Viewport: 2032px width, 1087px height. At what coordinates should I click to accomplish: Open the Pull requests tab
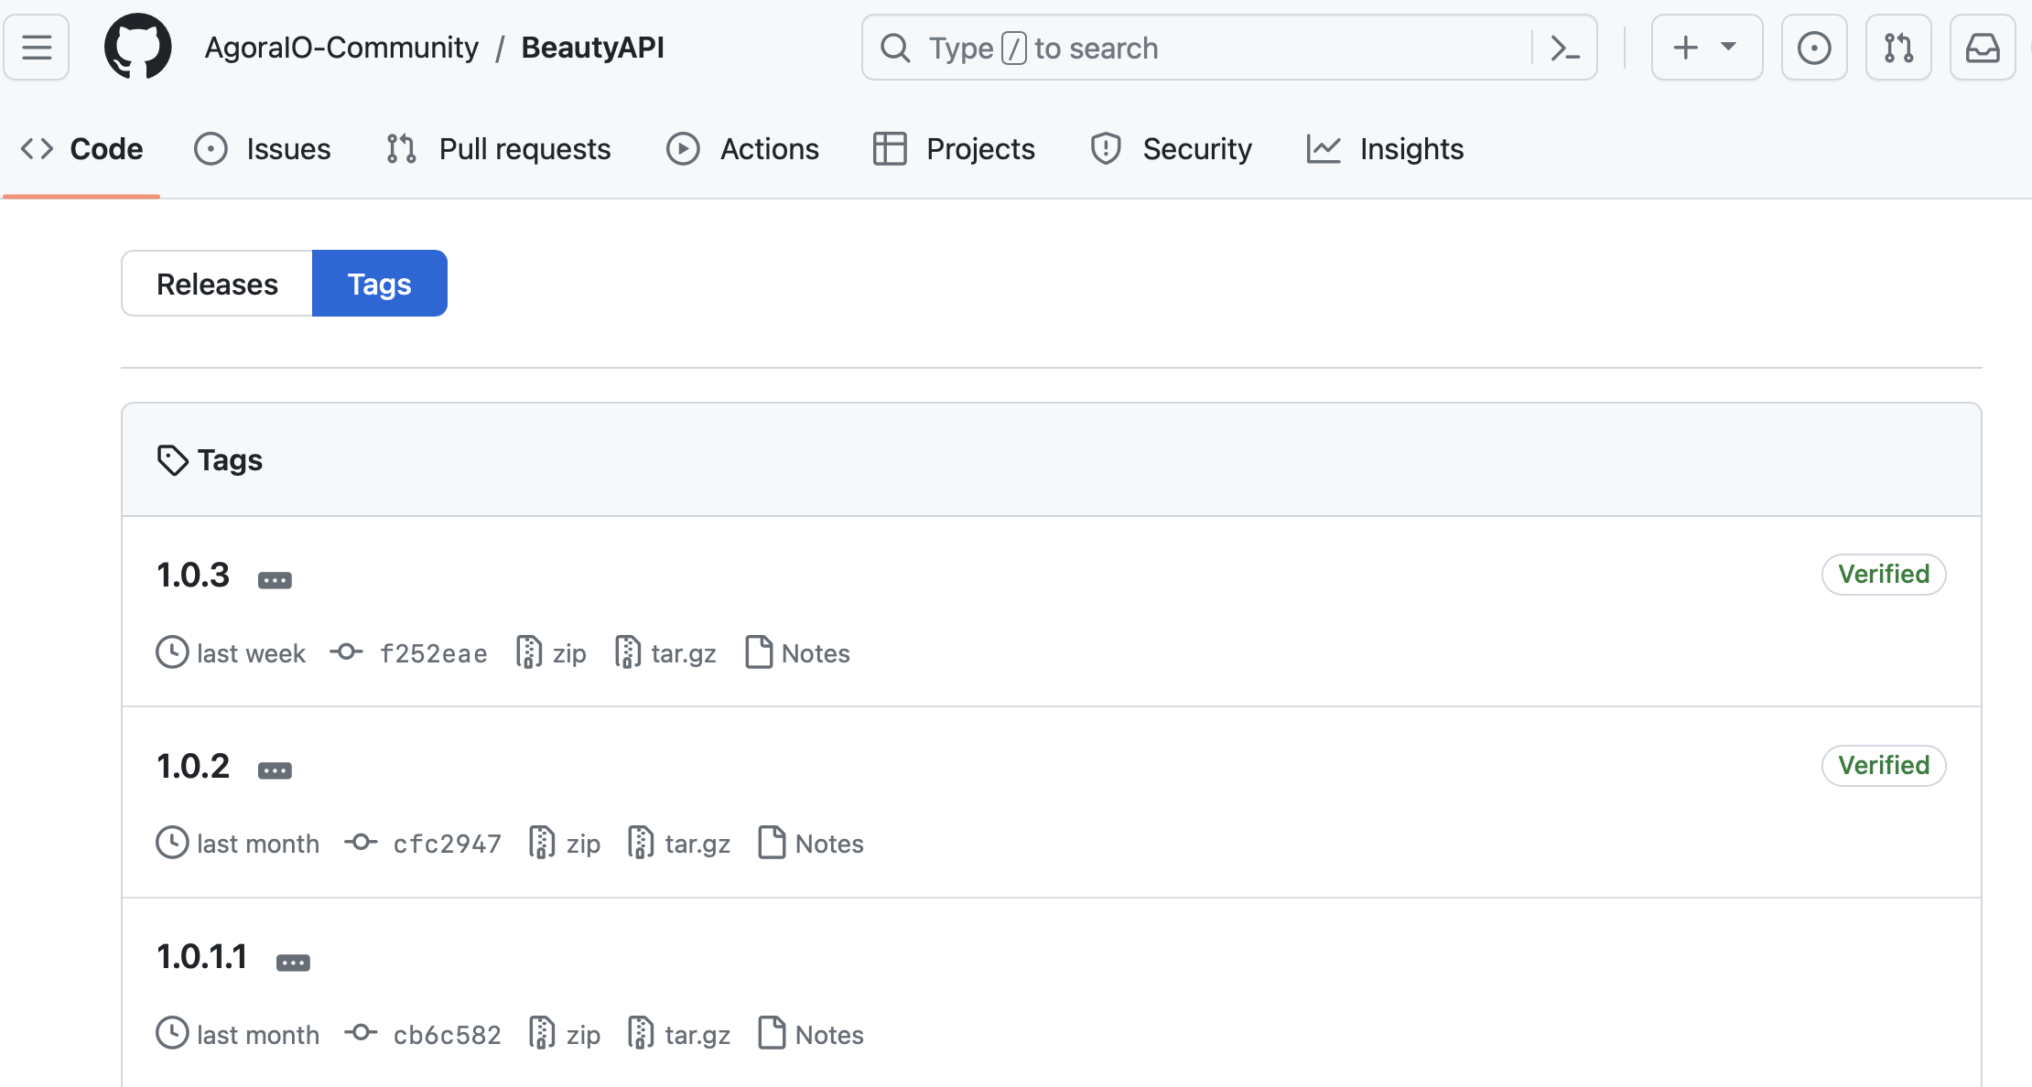tap(499, 149)
